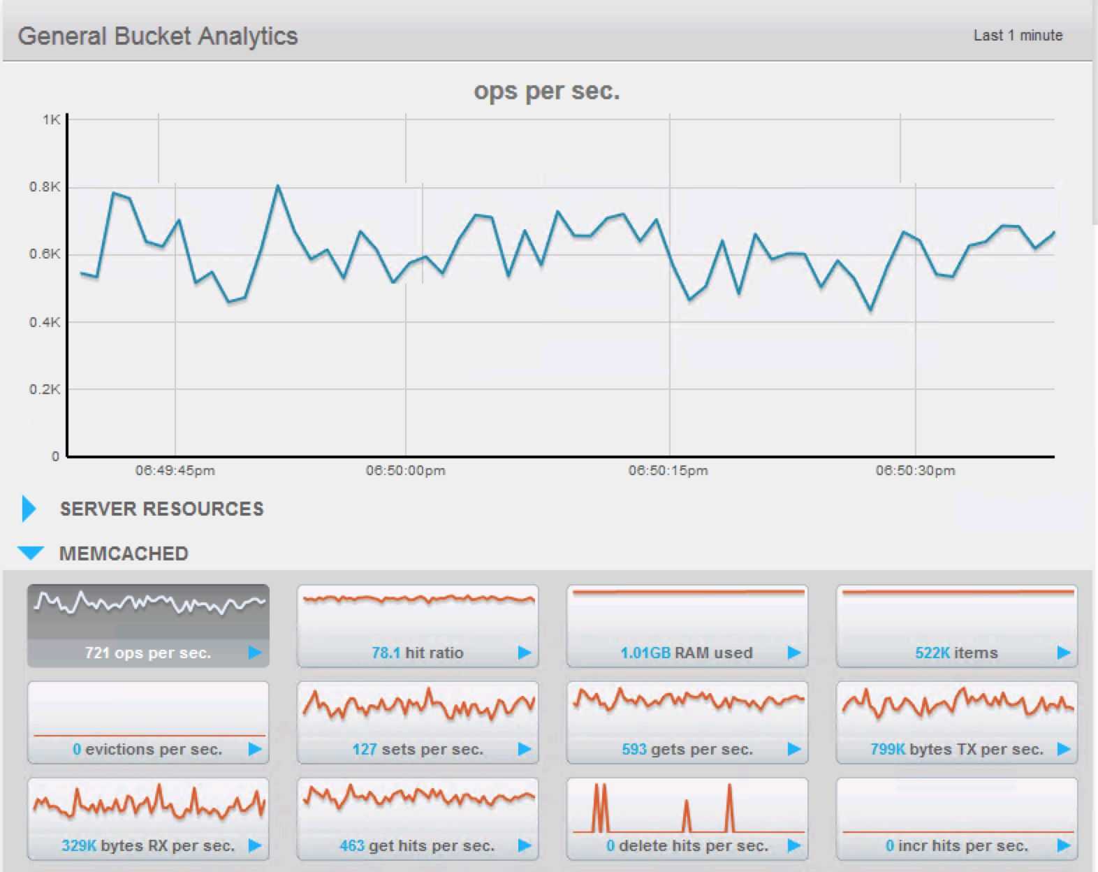The height and width of the screenshot is (872, 1098).
Task: Click the 06:49:45pm time axis label
Action: pos(175,470)
